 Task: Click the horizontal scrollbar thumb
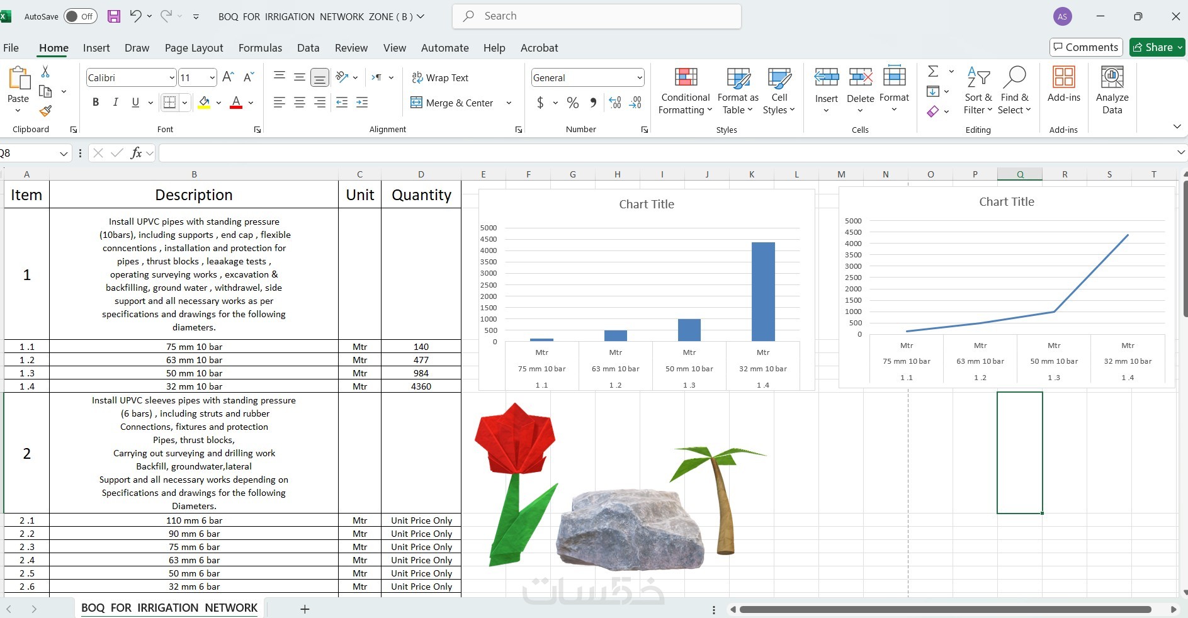pos(945,609)
